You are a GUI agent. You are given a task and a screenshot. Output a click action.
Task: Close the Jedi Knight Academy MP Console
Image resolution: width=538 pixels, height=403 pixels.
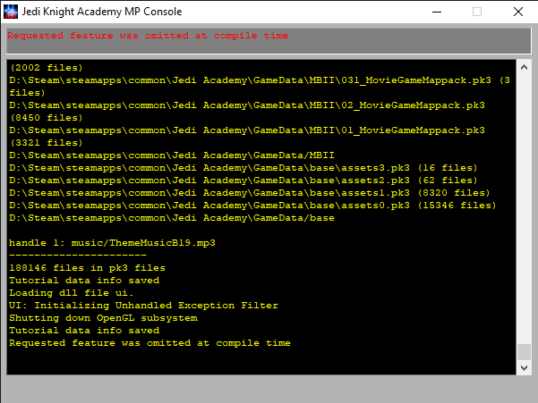click(517, 12)
